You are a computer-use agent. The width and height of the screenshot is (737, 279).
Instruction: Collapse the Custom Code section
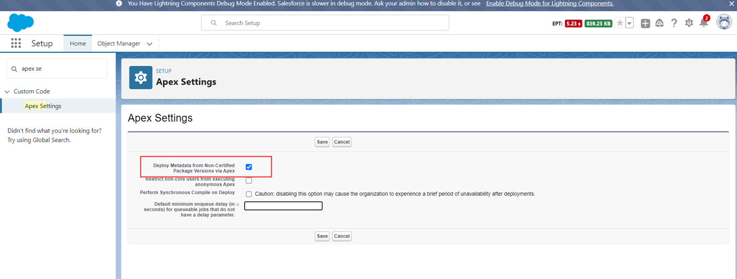7,92
